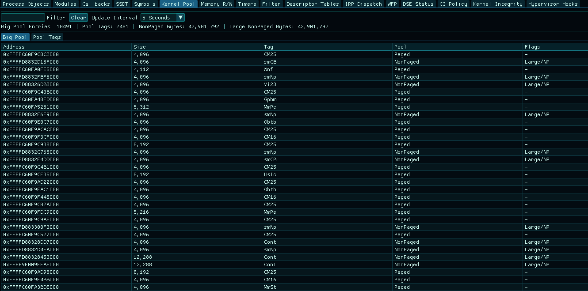The height and width of the screenshot is (291, 588).
Task: Select the 5,216 size cell
Action: [x=197, y=212]
